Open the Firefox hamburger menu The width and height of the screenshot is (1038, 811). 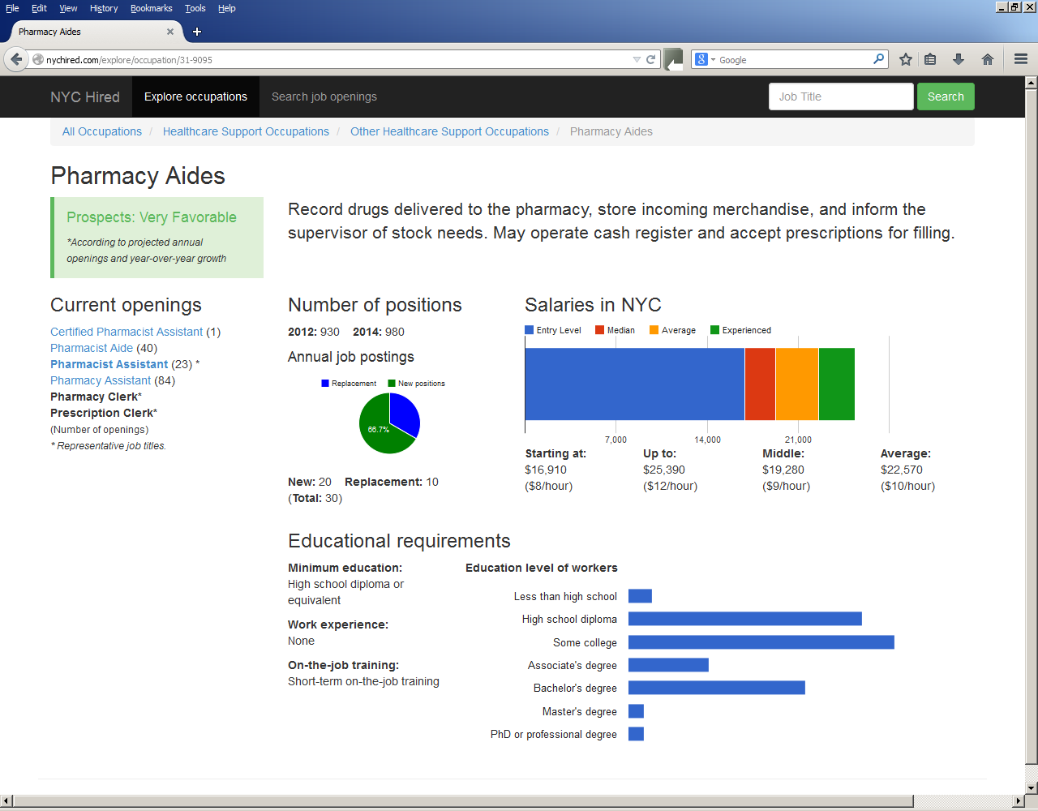coord(1021,59)
